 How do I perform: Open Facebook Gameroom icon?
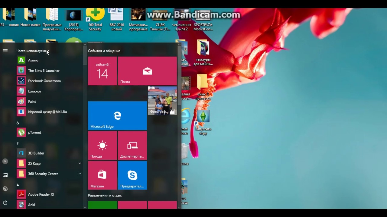[21, 81]
